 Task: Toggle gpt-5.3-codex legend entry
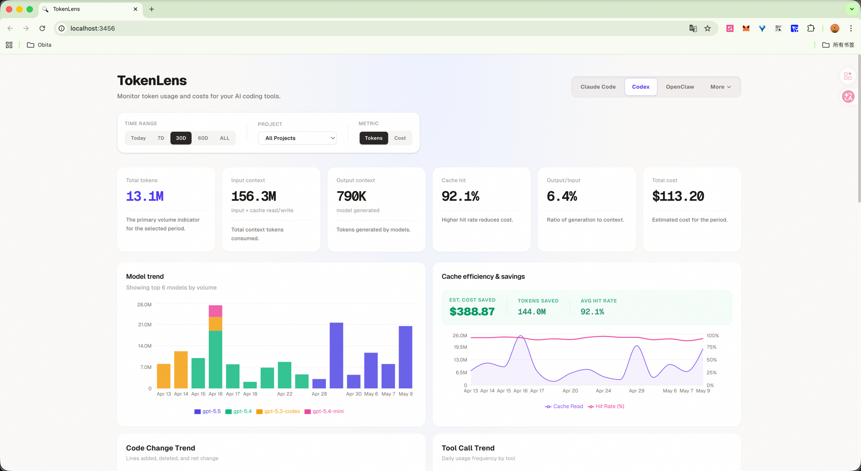[x=278, y=411]
